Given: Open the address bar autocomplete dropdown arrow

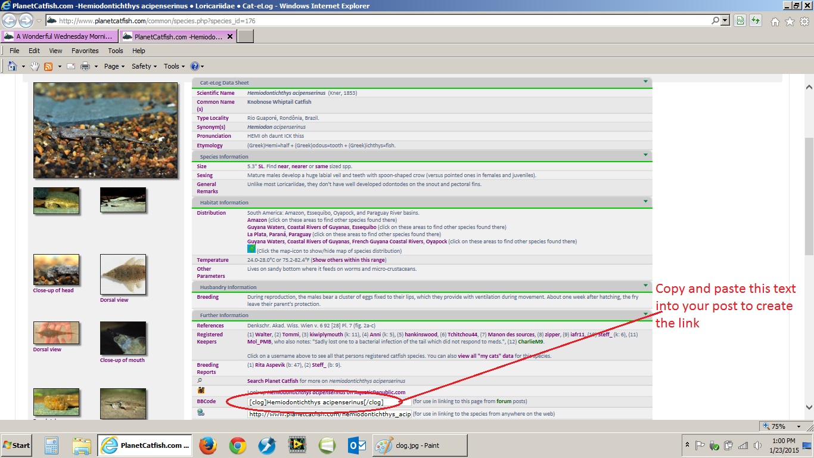Looking at the screenshot, I should click(x=725, y=21).
